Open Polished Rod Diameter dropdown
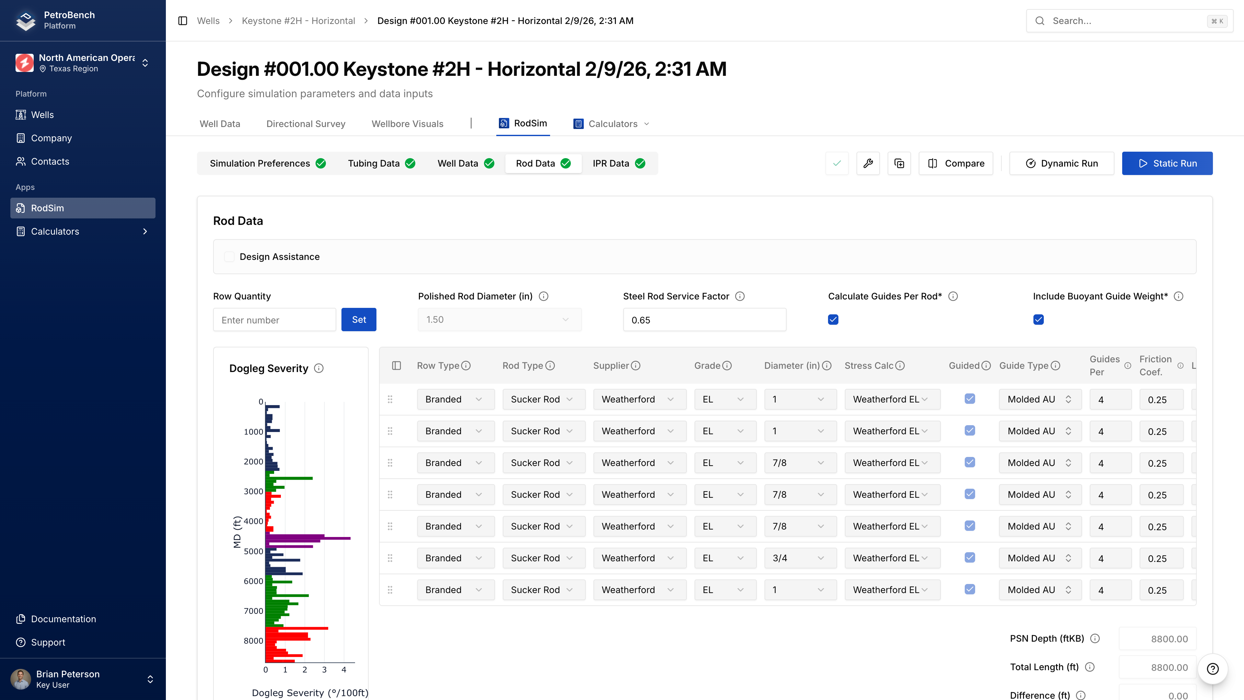Viewport: 1244px width, 700px height. point(499,319)
